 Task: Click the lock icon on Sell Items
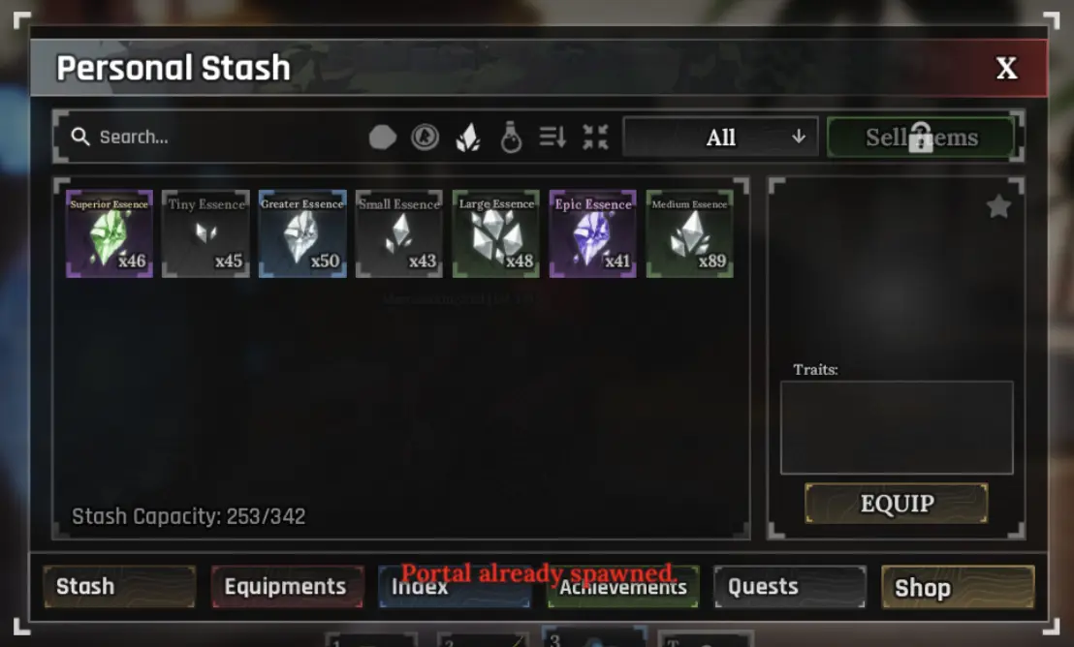click(921, 137)
